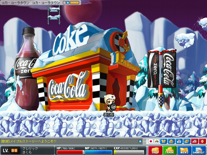Open the MENU button
This screenshot has height=155, width=207.
(x=184, y=150)
